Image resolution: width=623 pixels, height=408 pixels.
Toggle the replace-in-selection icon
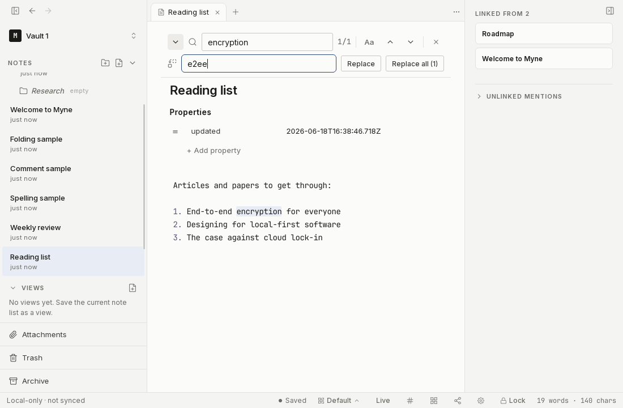point(172,63)
